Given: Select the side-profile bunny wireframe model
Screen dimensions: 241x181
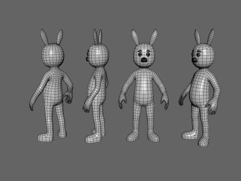Looking at the screenshot, I should pos(96,86).
